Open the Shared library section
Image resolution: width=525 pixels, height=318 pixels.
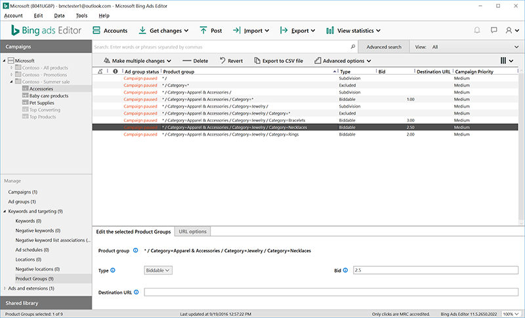pyautogui.click(x=46, y=303)
